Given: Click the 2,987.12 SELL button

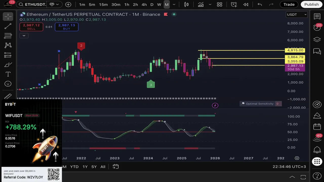Looking at the screenshot, I should click(31, 27).
